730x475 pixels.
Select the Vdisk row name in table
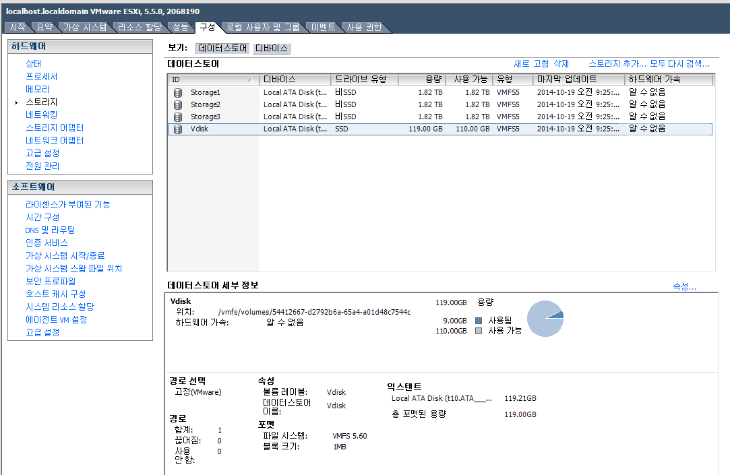200,129
